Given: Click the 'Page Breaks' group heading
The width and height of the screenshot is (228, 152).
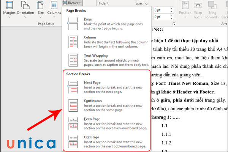Looking at the screenshot, I should click(x=76, y=11).
